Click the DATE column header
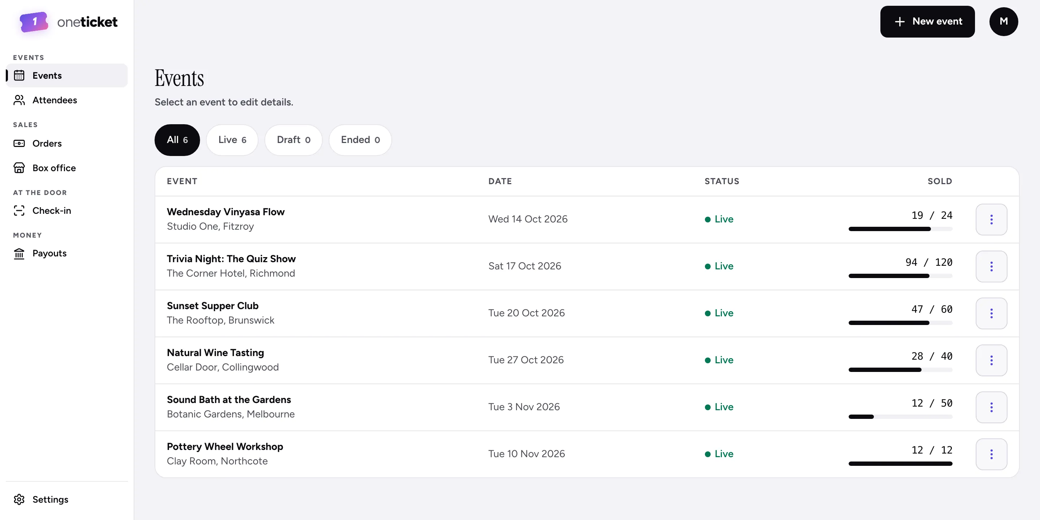This screenshot has height=520, width=1040. pos(500,181)
